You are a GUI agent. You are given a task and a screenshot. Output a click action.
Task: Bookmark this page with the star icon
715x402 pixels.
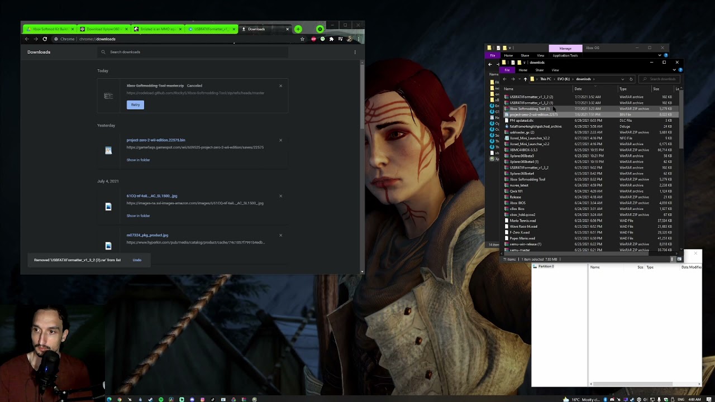pyautogui.click(x=302, y=39)
